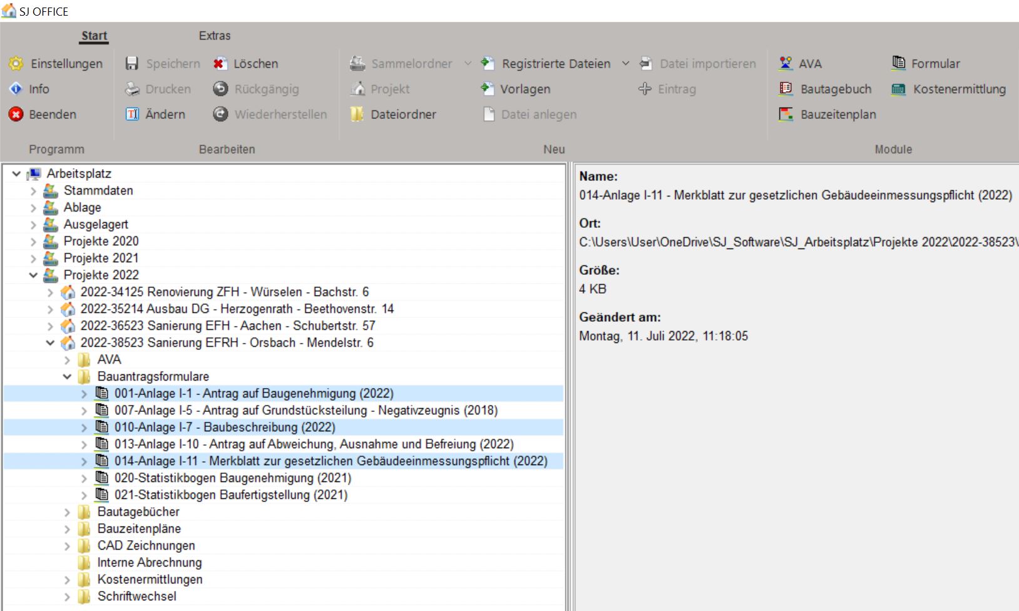Click the Ändern button
Image resolution: width=1019 pixels, height=611 pixels.
165,115
